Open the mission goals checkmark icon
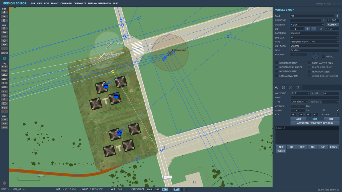Viewport: 342px width, 192px height. 4,49
